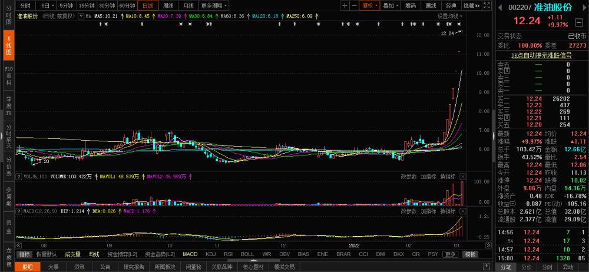The width and height of the screenshot is (589, 272).
Task: Open 龙虎榜 in left sidebar
Action: (x=9, y=257)
